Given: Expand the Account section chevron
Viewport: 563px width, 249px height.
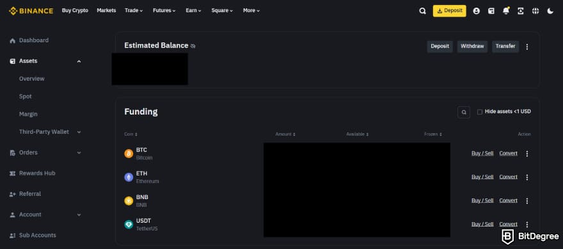Looking at the screenshot, I should pos(79,215).
